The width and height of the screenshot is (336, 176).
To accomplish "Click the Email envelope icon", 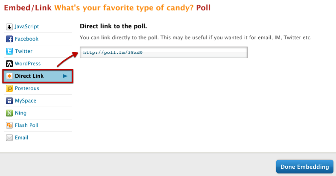I will click(9, 138).
